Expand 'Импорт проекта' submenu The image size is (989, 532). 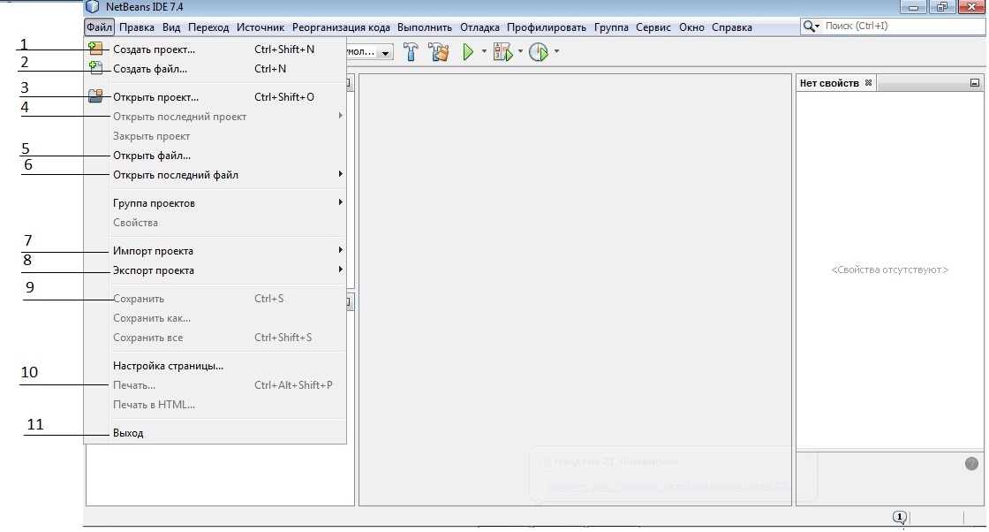coord(341,250)
